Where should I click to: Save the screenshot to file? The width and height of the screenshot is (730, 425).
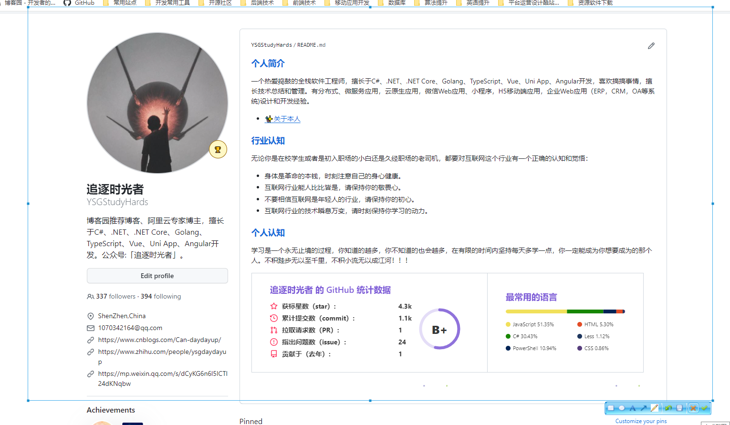point(679,408)
